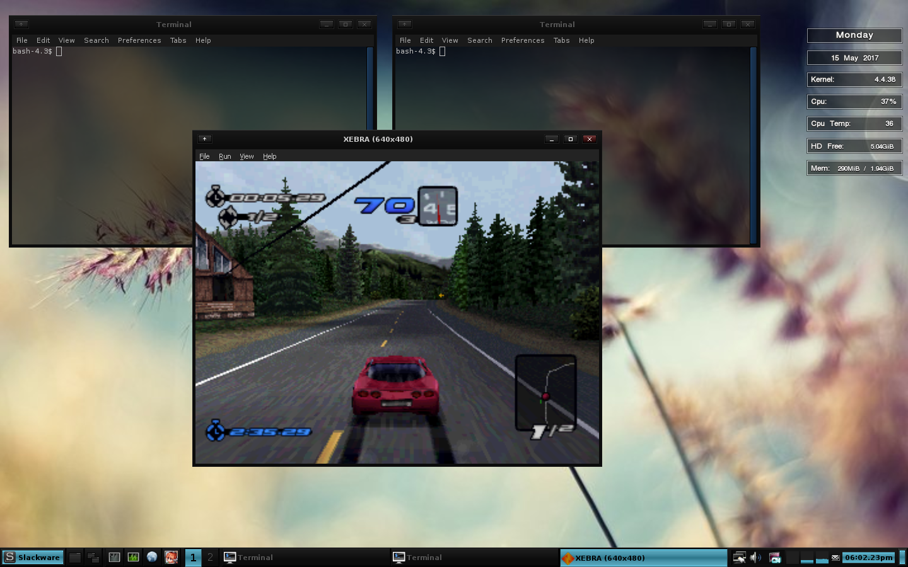Open Search menu in right Terminal
This screenshot has height=567, width=908.
[x=480, y=40]
